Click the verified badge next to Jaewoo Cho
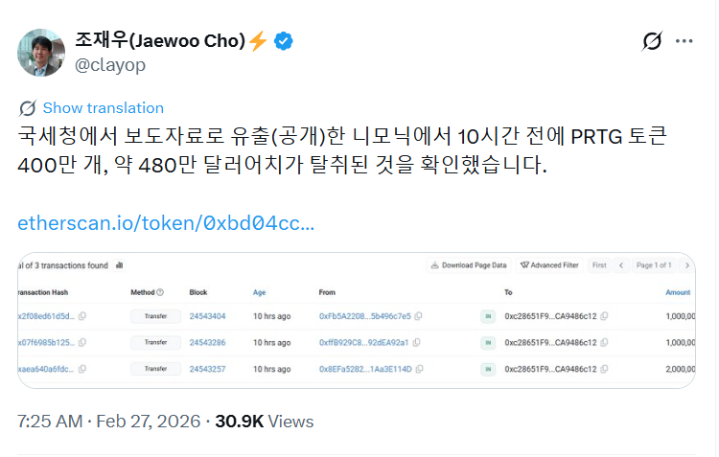Viewport: 719px width, 457px height. click(x=285, y=41)
